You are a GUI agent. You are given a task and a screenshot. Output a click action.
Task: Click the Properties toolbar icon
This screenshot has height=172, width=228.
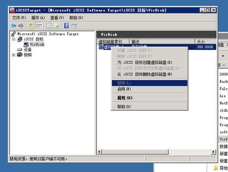pos(49,26)
